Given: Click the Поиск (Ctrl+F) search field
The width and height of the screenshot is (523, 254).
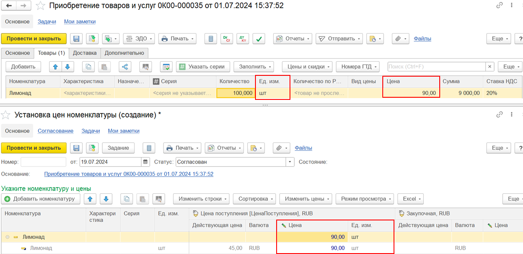Looking at the screenshot, I should point(436,67).
